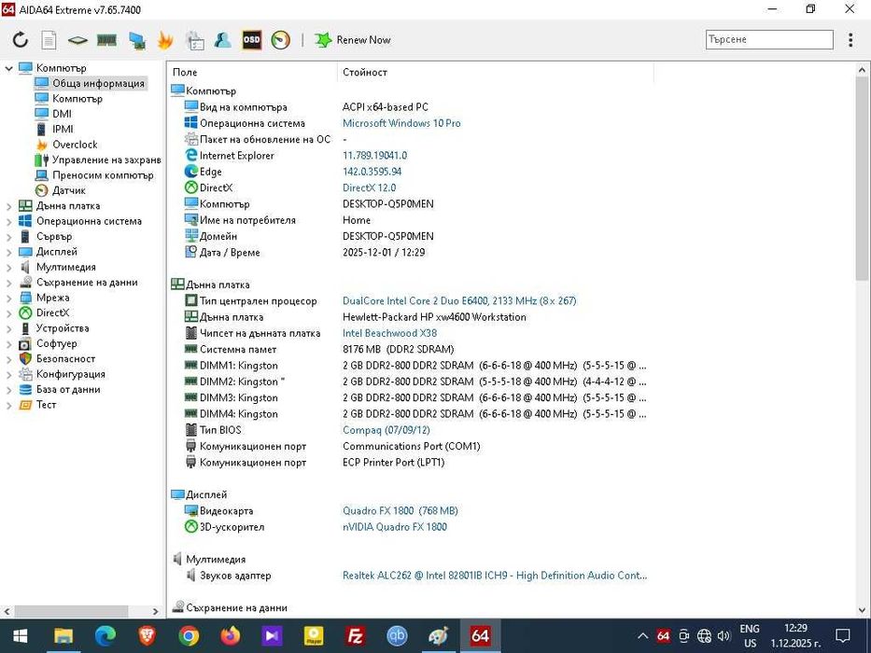Screen dimensions: 871x653
Task: Open the Report toolbar icon
Action: [49, 40]
